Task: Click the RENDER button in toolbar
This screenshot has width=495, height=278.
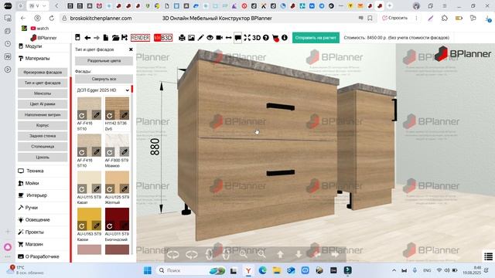Action: pyautogui.click(x=140, y=38)
